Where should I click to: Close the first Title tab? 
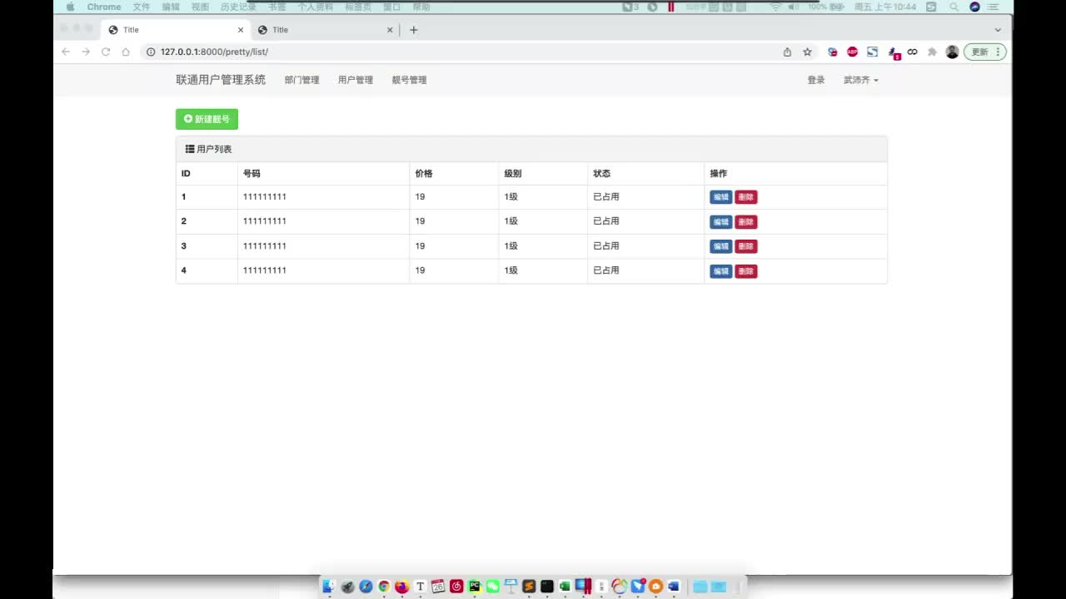[x=241, y=30]
